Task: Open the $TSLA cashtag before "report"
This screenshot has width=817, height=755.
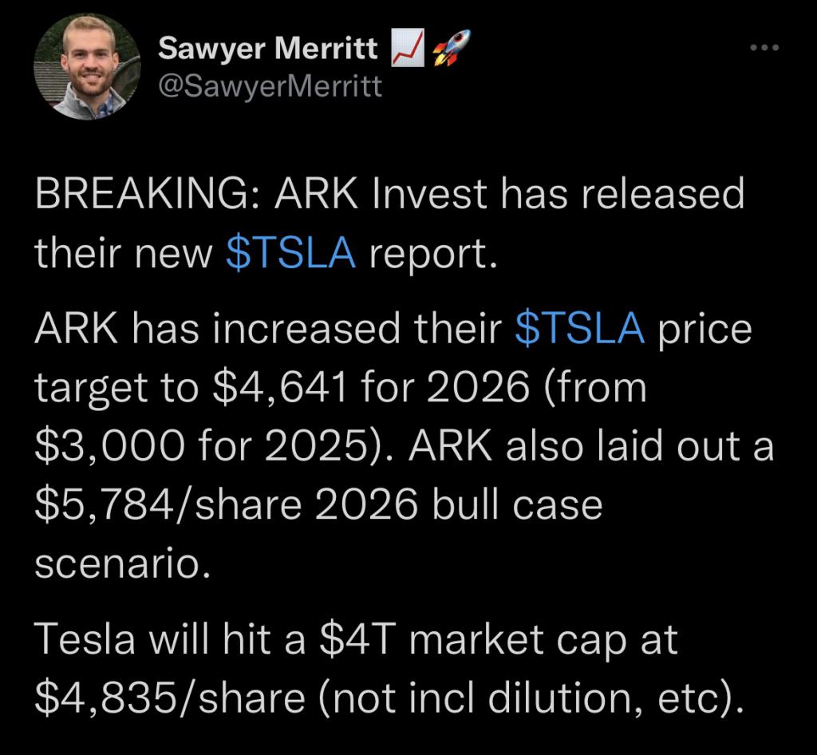Action: pyautogui.click(x=290, y=253)
